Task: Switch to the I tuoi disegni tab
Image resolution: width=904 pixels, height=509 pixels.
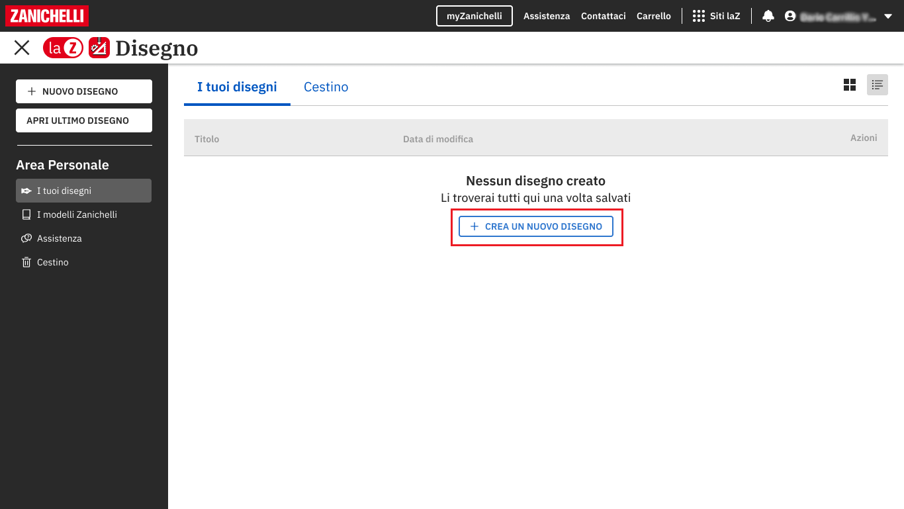Action: pos(237,87)
